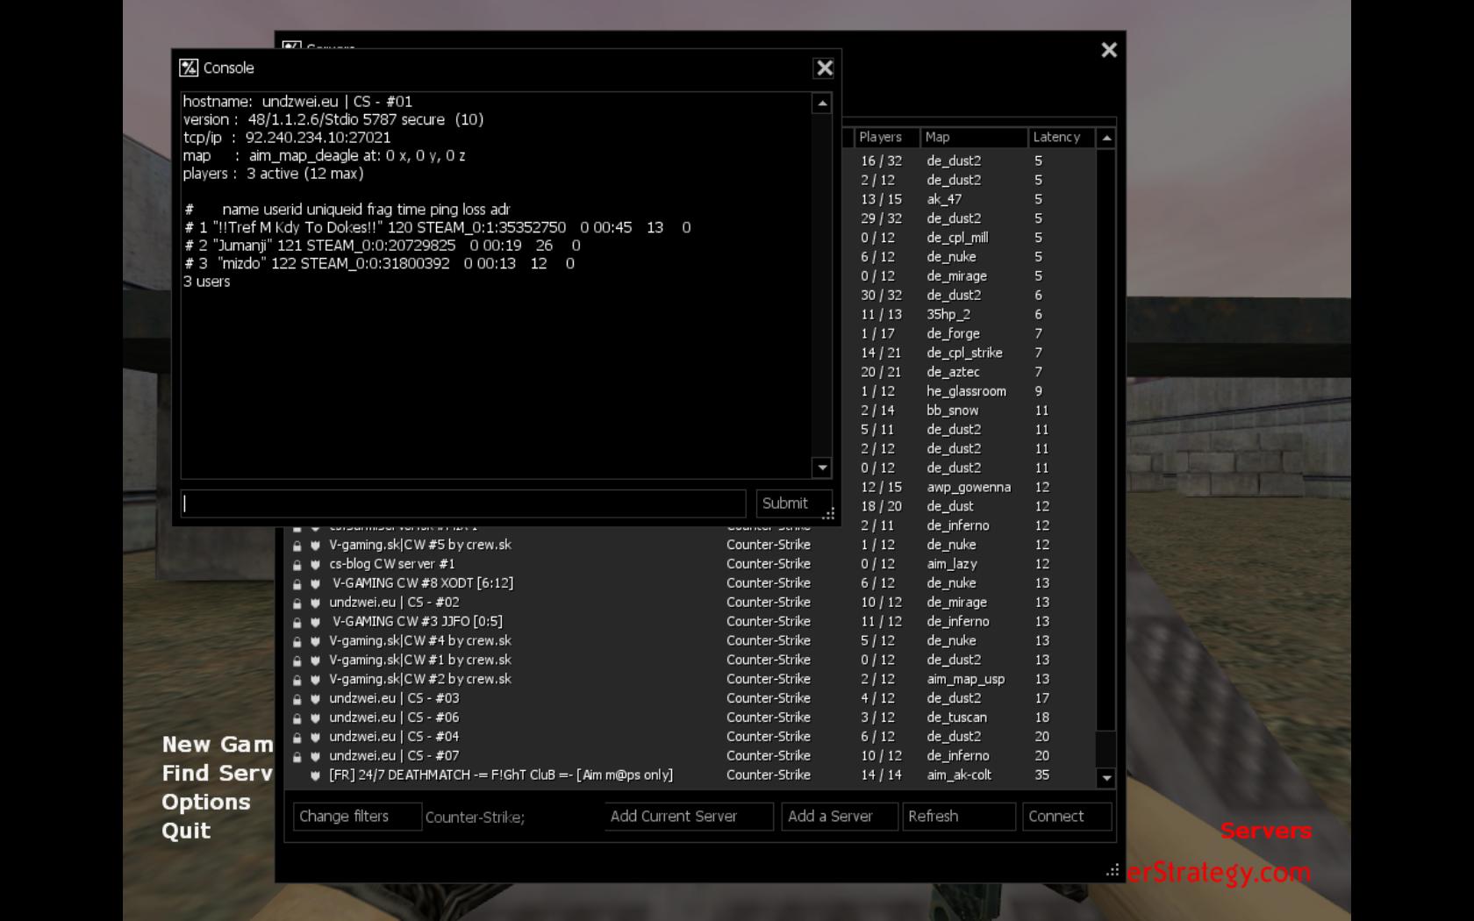Sort server list by Players column
This screenshot has width=1474, height=921.
pos(886,138)
